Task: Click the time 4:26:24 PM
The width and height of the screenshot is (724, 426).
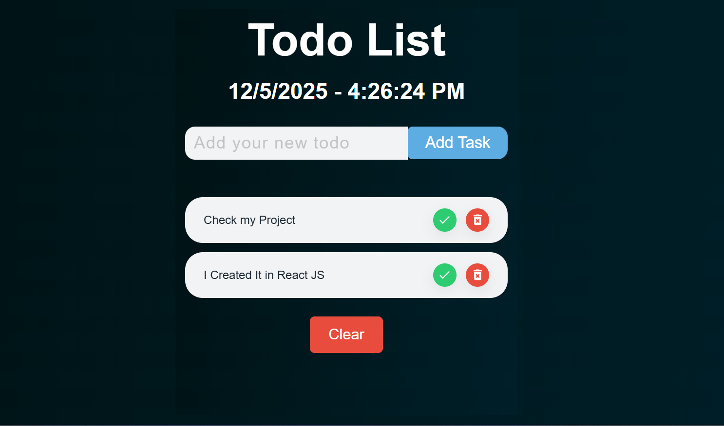Action: tap(406, 91)
